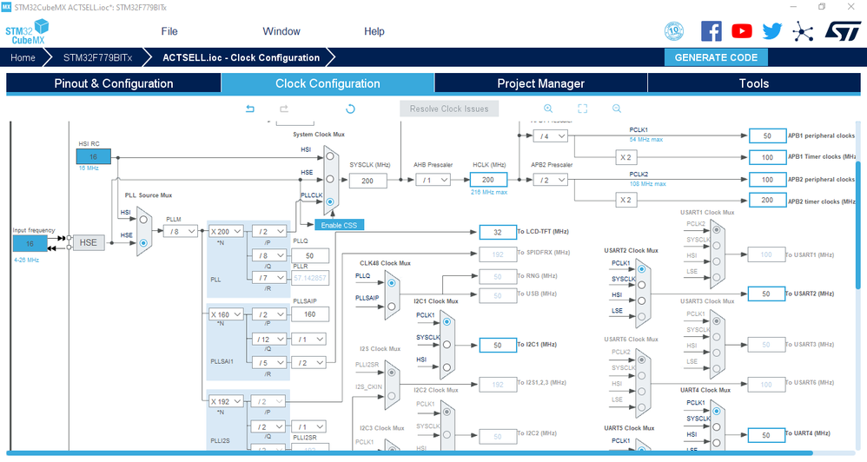Open the PLLM /8 divider dropdown

[x=181, y=231]
